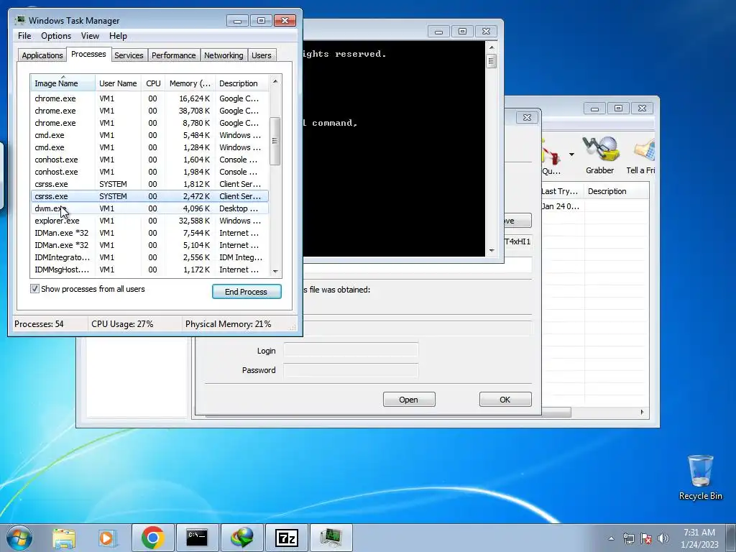
Task: Select the IDMMsgHost process row
Action: pos(149,270)
